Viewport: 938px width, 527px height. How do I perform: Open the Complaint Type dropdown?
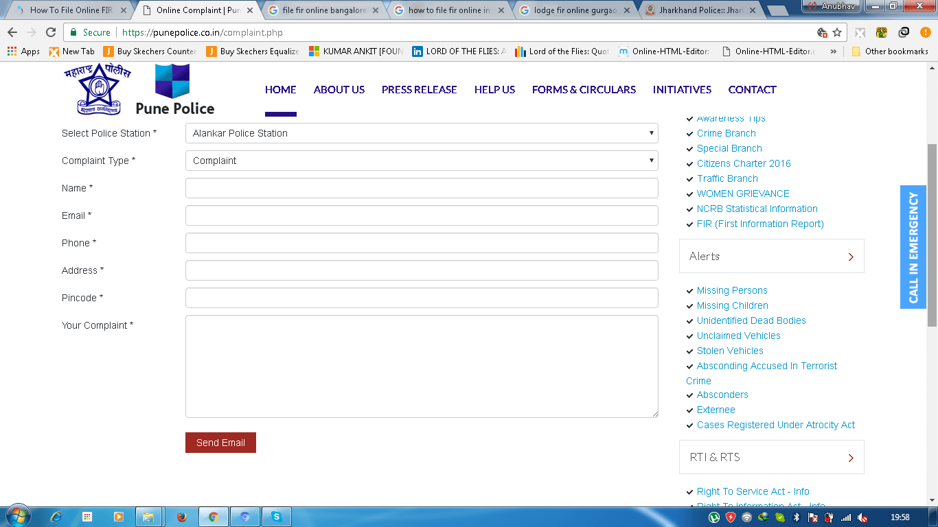[421, 161]
